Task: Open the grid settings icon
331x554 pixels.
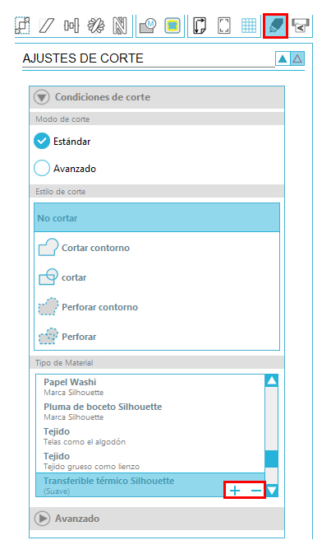Action: (249, 26)
